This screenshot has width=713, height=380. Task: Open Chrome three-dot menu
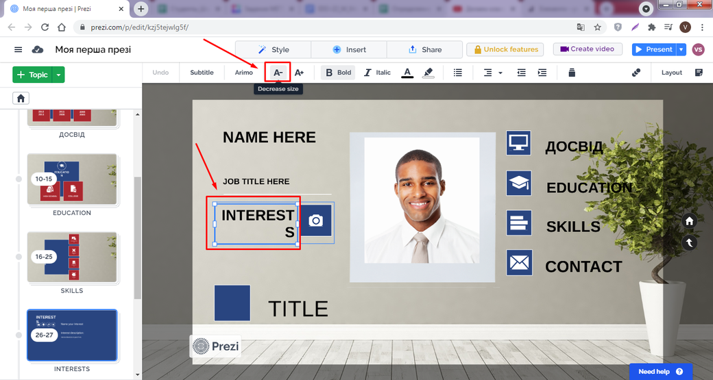702,27
